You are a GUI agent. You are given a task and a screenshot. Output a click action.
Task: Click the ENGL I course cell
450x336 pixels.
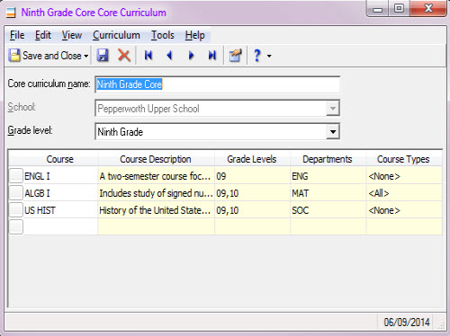coord(60,176)
